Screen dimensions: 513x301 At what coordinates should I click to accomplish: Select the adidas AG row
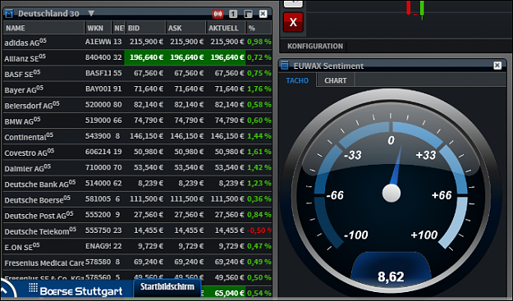(x=137, y=42)
